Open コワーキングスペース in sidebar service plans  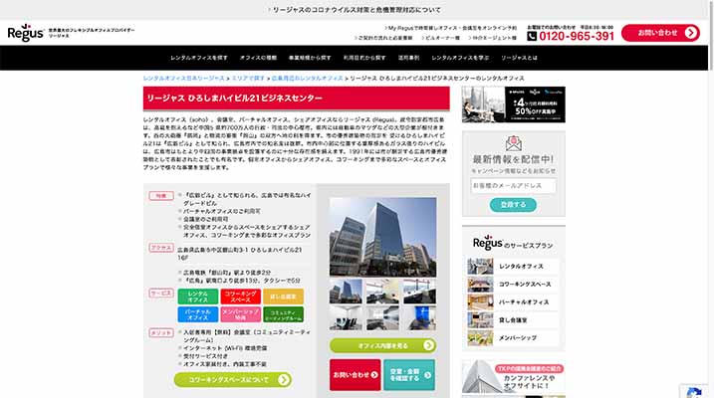[x=513, y=285]
